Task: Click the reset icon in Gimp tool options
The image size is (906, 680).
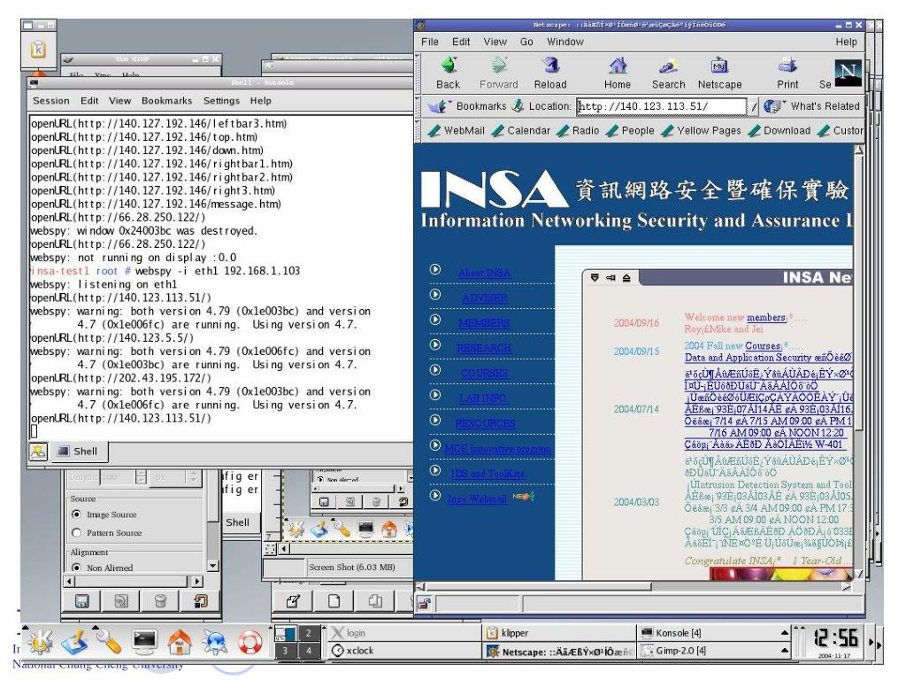Action: pos(201,601)
